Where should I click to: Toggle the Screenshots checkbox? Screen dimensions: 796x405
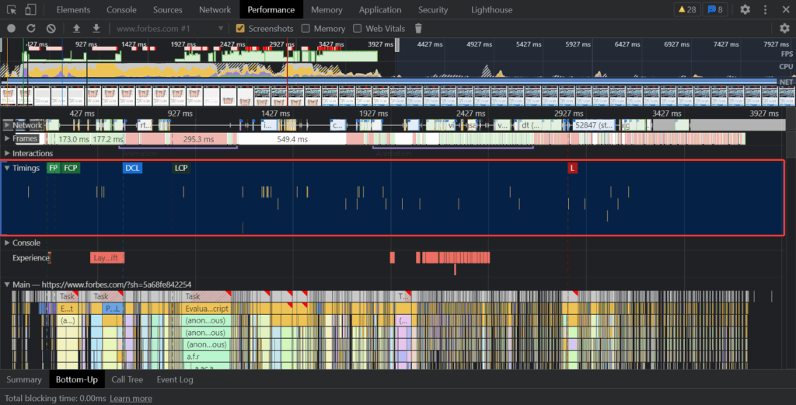pyautogui.click(x=240, y=29)
